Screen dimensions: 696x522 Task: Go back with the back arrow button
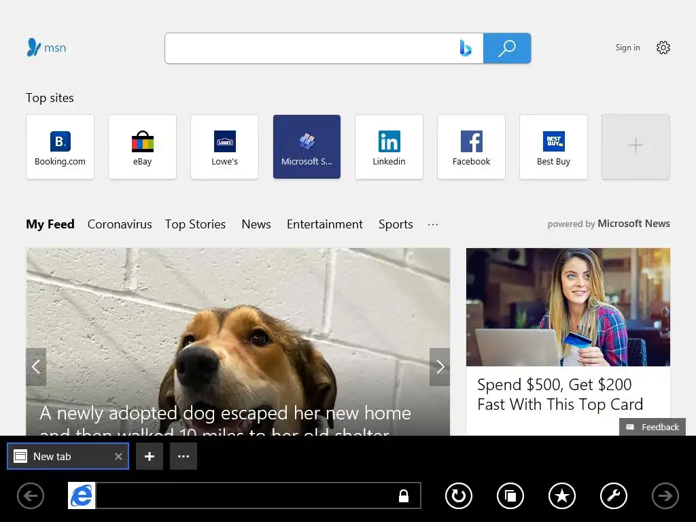[31, 495]
